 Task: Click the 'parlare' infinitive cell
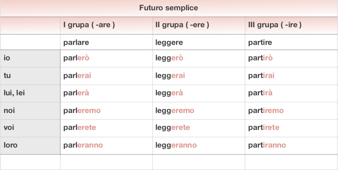[76, 42]
